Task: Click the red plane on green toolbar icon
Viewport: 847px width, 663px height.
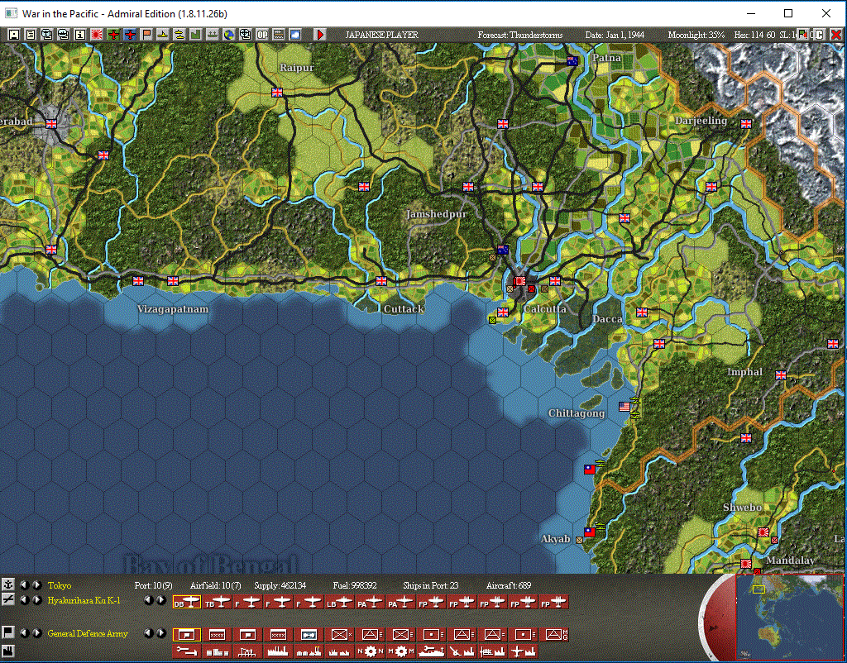Action: point(112,35)
